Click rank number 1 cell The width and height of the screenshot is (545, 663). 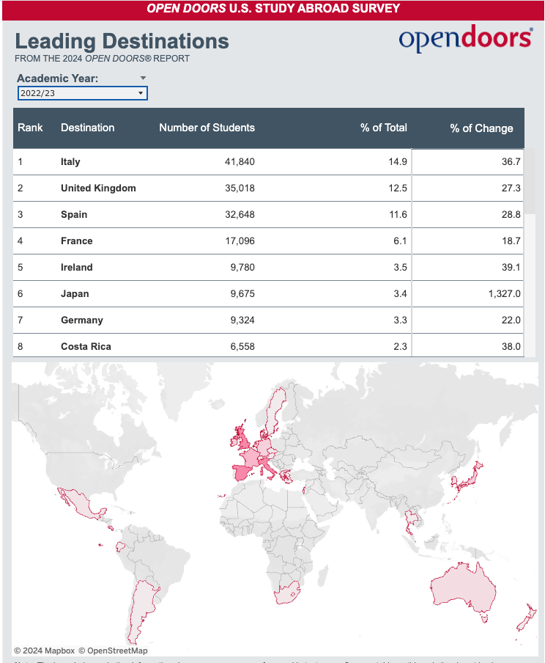(x=21, y=162)
